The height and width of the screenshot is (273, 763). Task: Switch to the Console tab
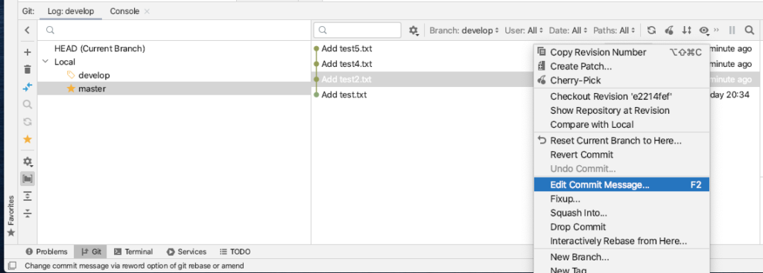coord(124,11)
